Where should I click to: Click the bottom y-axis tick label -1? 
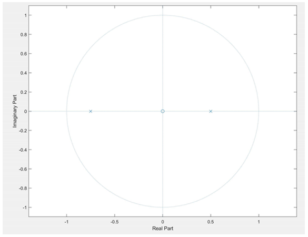tap(24, 208)
